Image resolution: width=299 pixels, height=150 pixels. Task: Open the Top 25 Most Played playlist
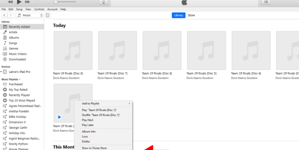pos(22,100)
